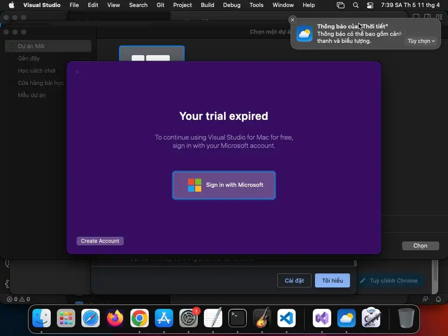Click purple Visual Studio dock icon

point(322,318)
